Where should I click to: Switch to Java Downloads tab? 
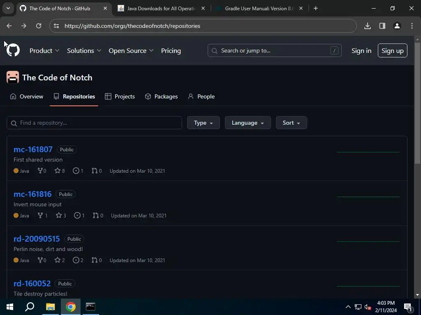pos(161,8)
